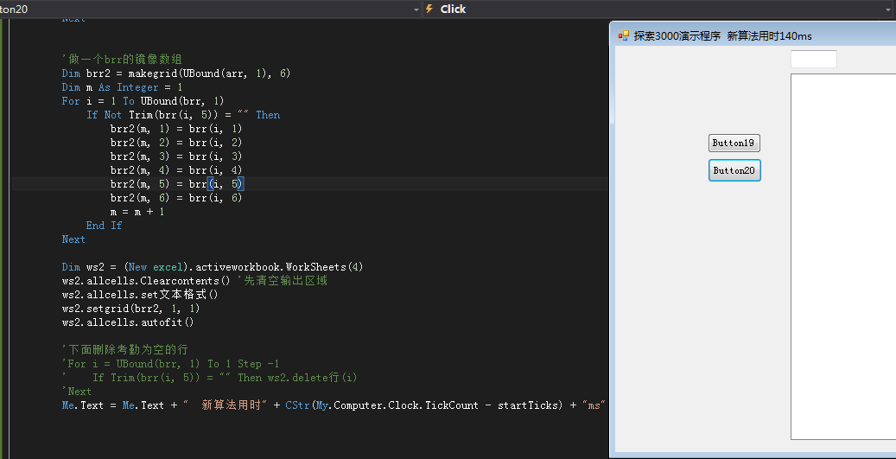Click the line 'For i = 1 To UBound(brr, 1)'

(143, 100)
